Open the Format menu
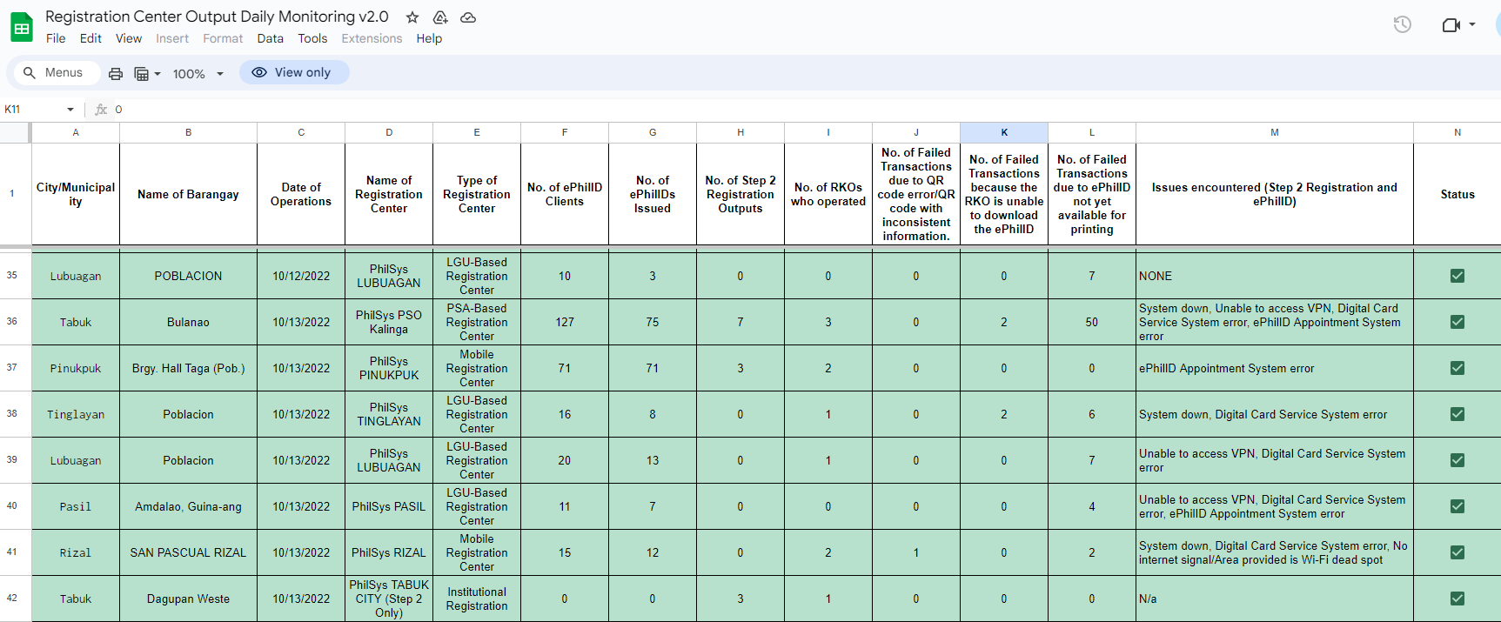 point(223,38)
